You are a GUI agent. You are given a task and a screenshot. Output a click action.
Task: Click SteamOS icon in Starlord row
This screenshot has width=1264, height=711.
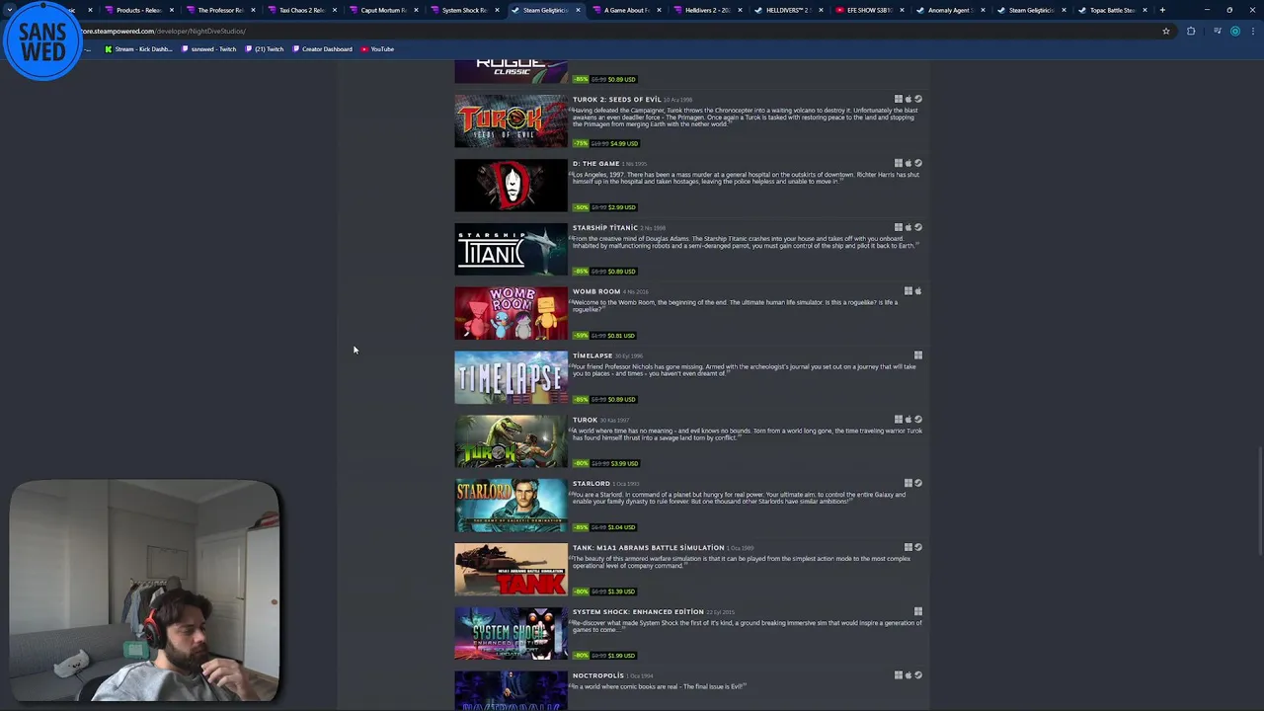[x=918, y=484]
